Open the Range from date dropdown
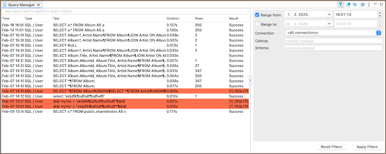Screen dimensions: 386x154 [329, 14]
